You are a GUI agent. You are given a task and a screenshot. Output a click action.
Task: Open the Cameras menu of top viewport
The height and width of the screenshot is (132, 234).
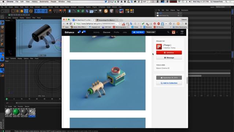(15, 18)
